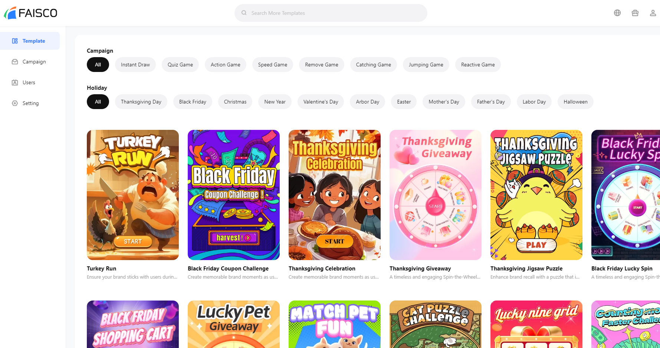Open the Thanksgiving Giveaway title link

click(420, 269)
